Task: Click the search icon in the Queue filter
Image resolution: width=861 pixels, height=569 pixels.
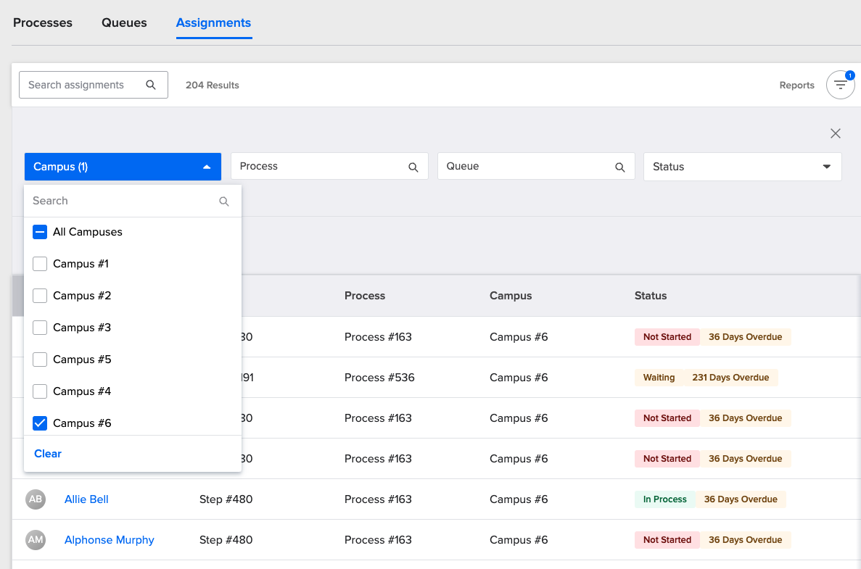Action: coord(619,167)
